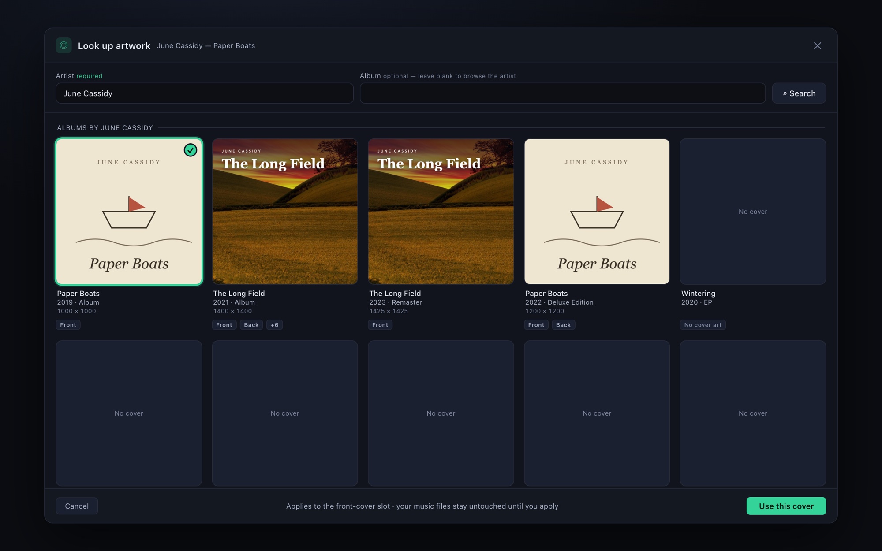
Task: Click the Back tag under Paper Boats Deluxe Edition
Action: click(563, 325)
